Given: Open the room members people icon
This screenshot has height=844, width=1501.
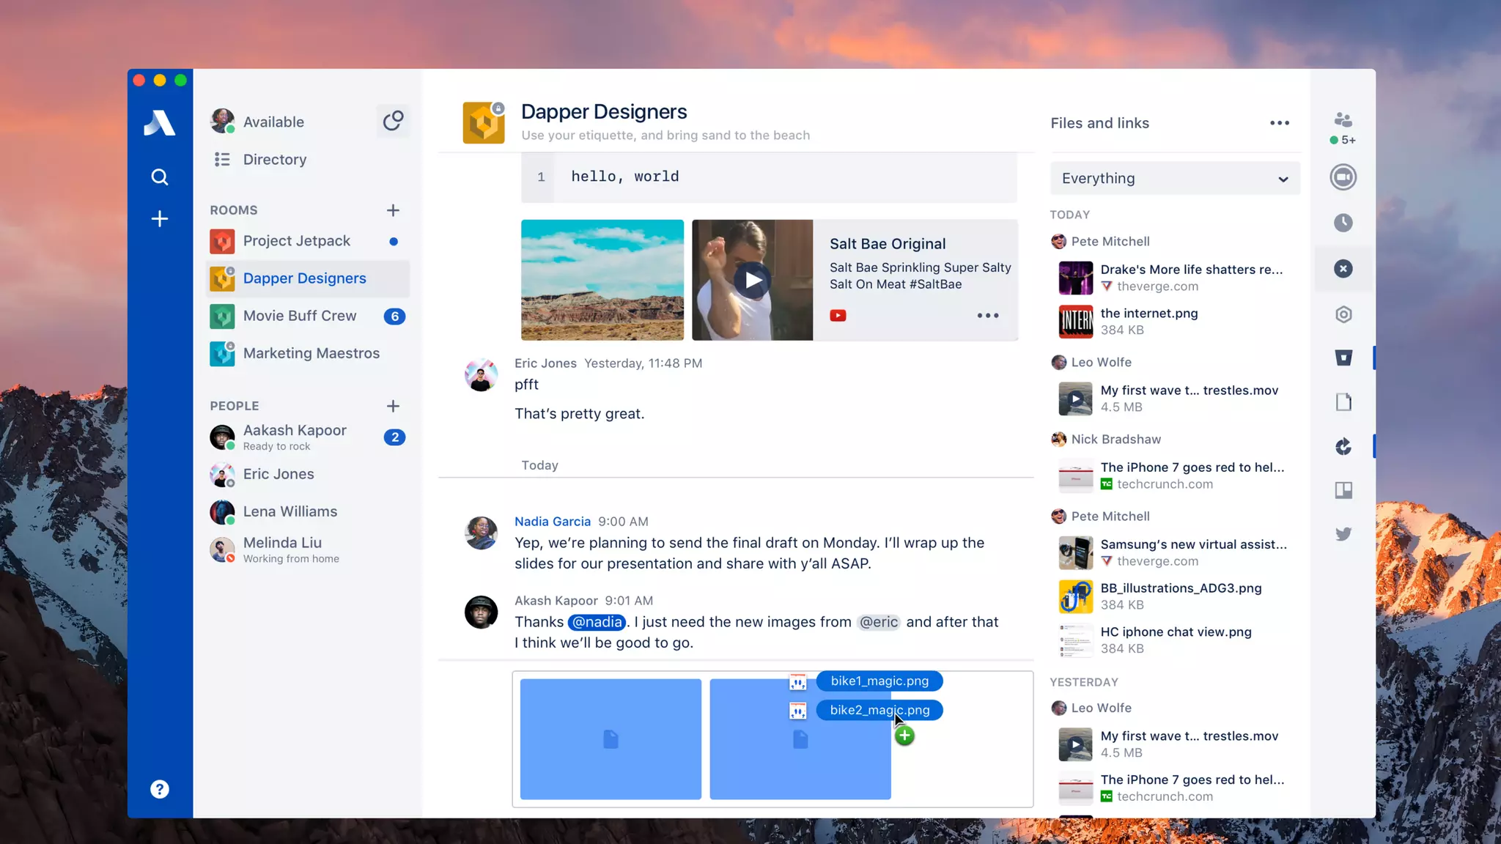Looking at the screenshot, I should pos(1343,120).
